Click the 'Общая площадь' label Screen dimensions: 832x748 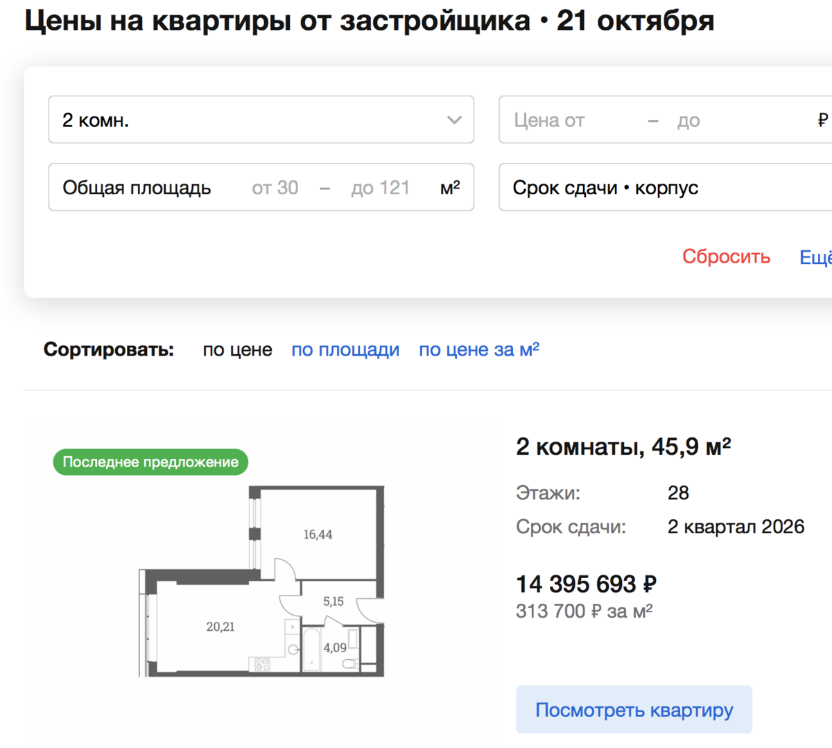click(137, 188)
